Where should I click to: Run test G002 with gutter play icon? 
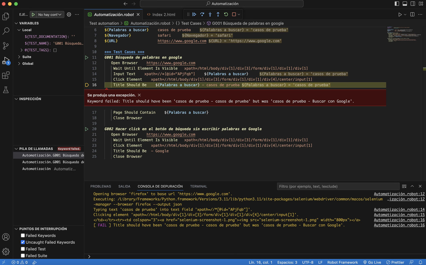click(x=87, y=129)
